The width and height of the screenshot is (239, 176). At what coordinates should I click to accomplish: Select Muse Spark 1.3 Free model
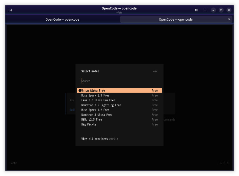tap(119, 95)
